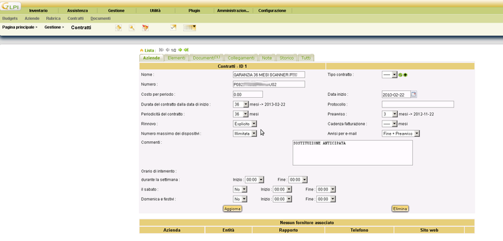Open the Tipo contratto dropdown
This screenshot has height=241, width=503.
tap(389, 75)
